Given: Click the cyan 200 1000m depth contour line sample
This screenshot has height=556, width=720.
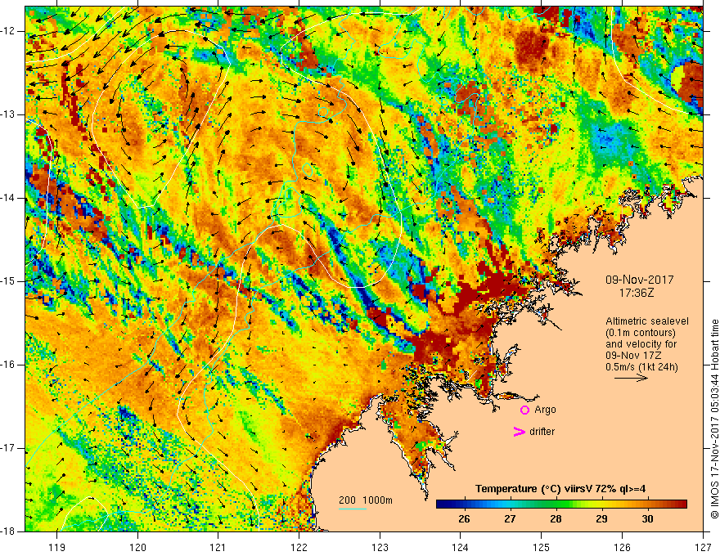Looking at the screenshot, I should 353,509.
